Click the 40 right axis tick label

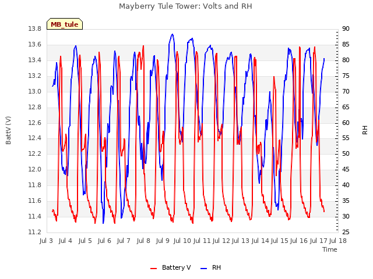click(346, 185)
